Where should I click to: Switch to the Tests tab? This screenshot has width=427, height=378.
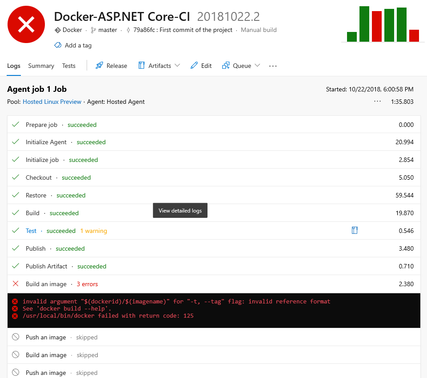(68, 66)
